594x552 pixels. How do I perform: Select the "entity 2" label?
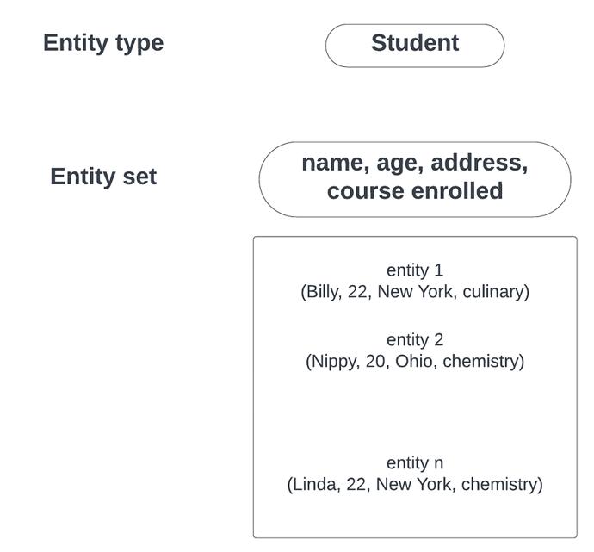point(415,340)
